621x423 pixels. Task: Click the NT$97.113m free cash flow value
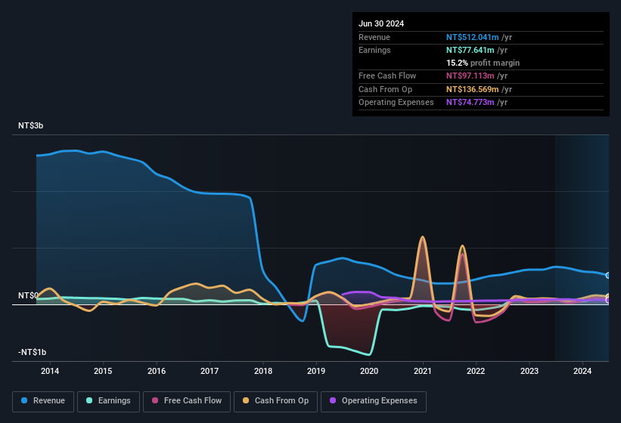coord(470,76)
